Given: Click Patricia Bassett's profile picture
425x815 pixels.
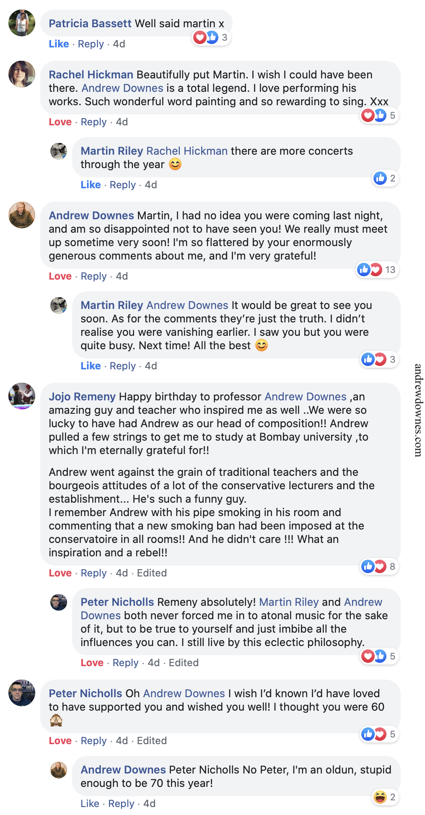Looking at the screenshot, I should pos(22,23).
